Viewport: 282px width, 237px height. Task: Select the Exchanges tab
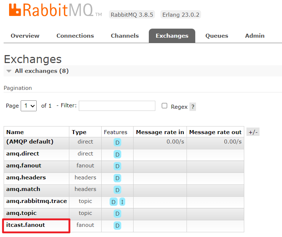click(172, 36)
